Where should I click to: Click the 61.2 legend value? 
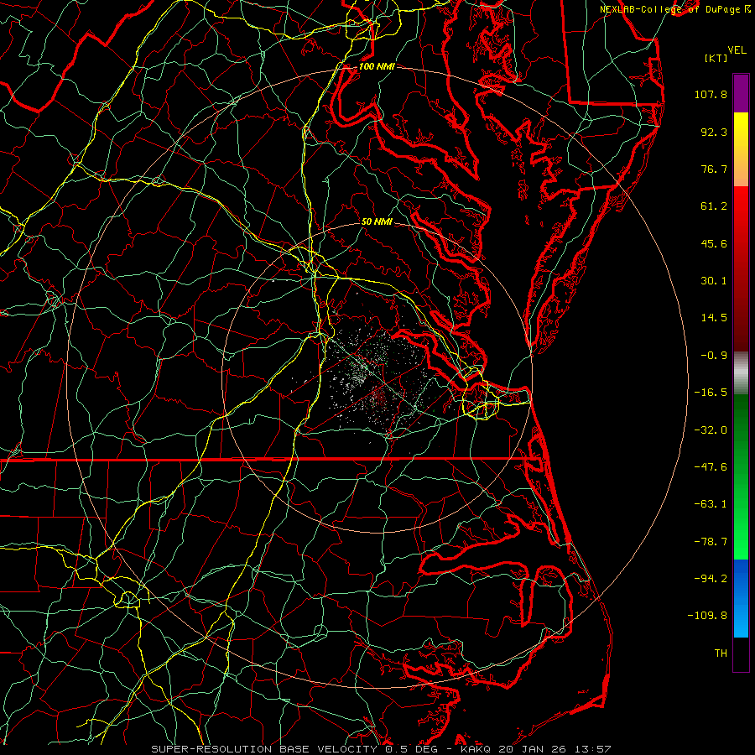click(x=714, y=206)
